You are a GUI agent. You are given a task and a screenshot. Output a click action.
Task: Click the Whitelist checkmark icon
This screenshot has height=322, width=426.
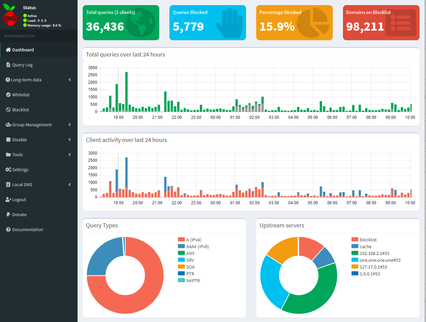(9, 95)
